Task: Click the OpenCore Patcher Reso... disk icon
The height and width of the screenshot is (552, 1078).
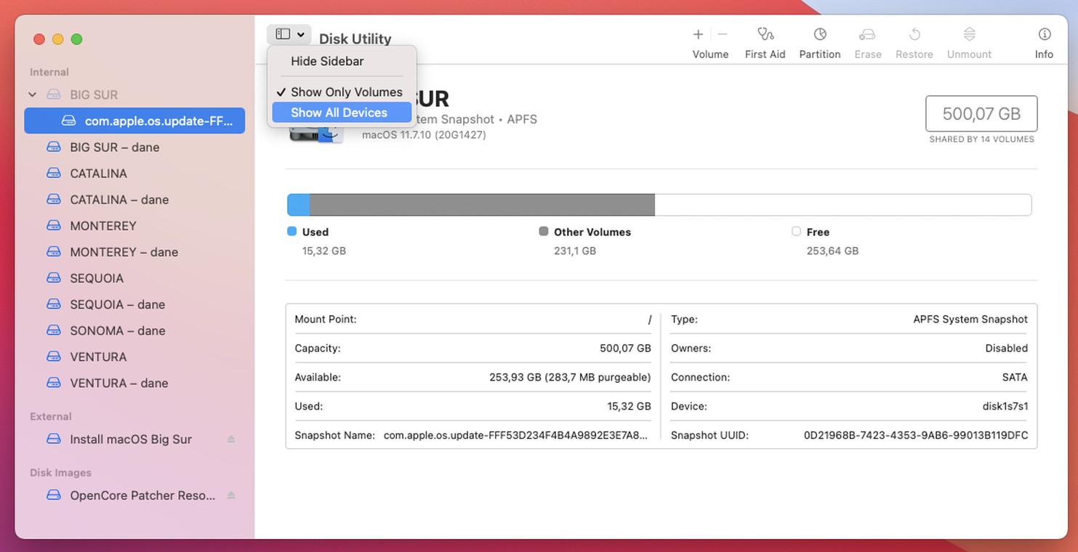Action: [x=53, y=495]
